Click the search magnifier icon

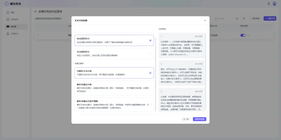pos(237,19)
